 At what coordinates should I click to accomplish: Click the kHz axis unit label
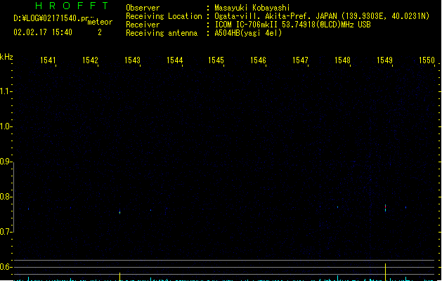[6, 57]
